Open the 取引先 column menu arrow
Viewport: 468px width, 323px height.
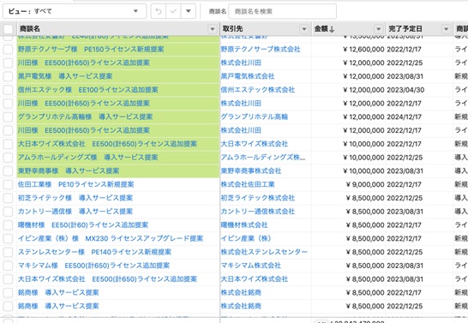coord(304,29)
